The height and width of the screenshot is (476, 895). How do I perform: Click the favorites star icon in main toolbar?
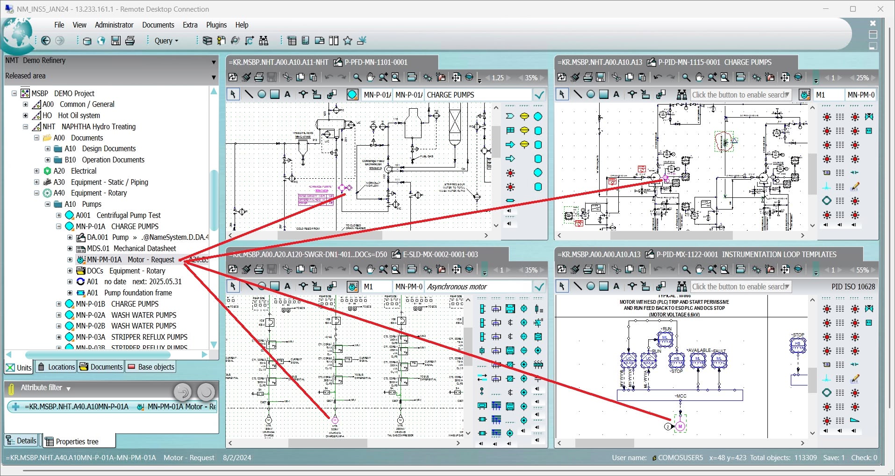347,41
